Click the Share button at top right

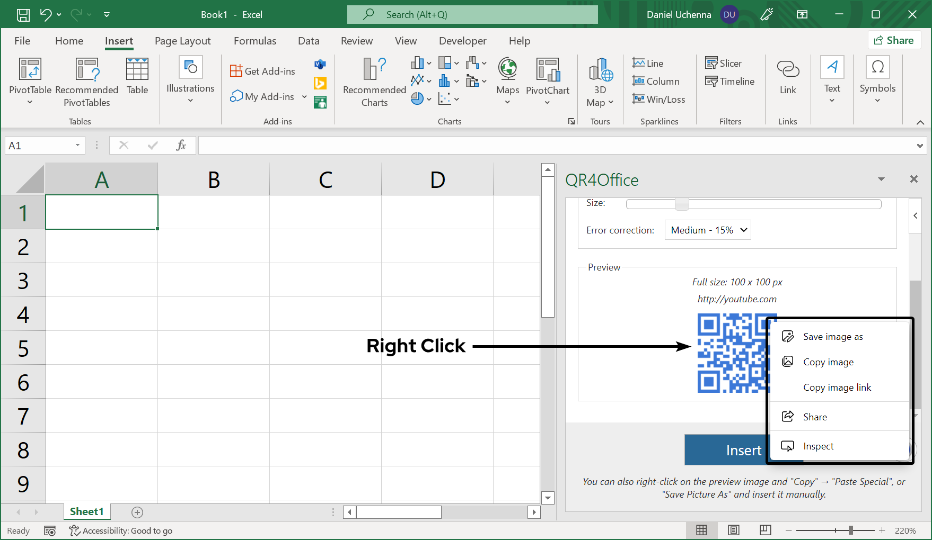(x=894, y=40)
